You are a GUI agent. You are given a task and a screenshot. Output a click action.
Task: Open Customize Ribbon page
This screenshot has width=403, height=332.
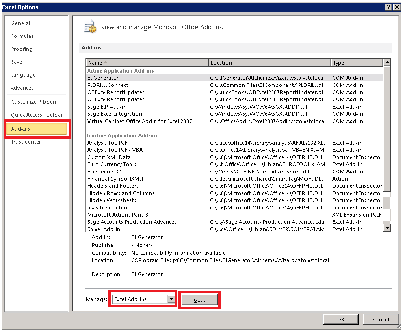click(33, 102)
